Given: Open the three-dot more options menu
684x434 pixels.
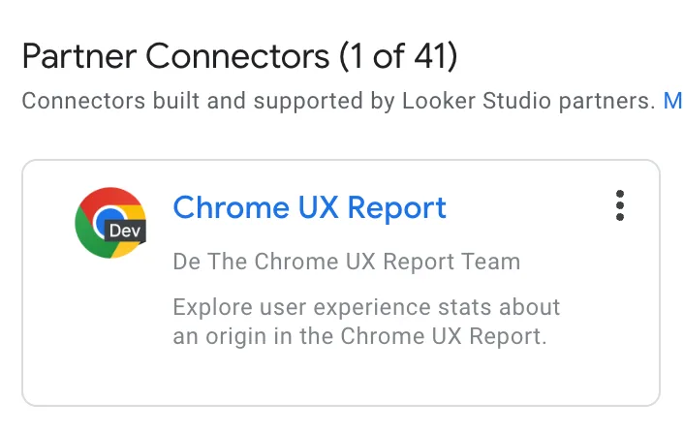Looking at the screenshot, I should (x=620, y=206).
